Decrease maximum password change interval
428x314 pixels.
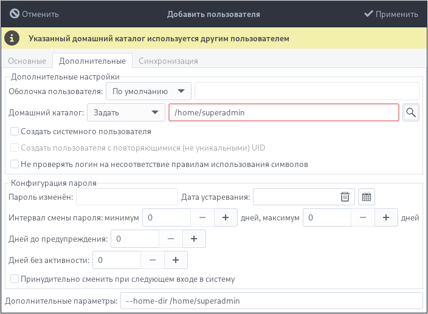[363, 217]
